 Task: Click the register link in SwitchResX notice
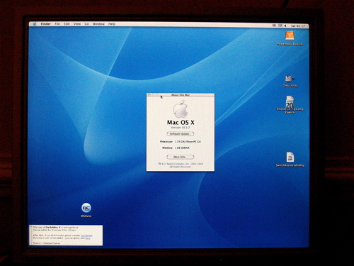(86, 235)
